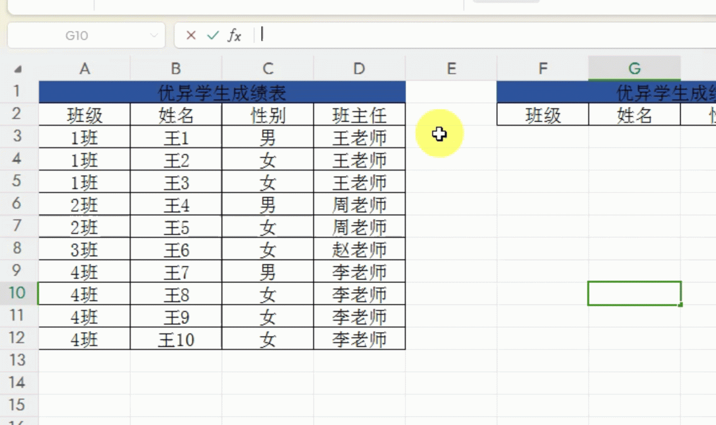
Task: Select column A header
Action: pyautogui.click(x=84, y=68)
